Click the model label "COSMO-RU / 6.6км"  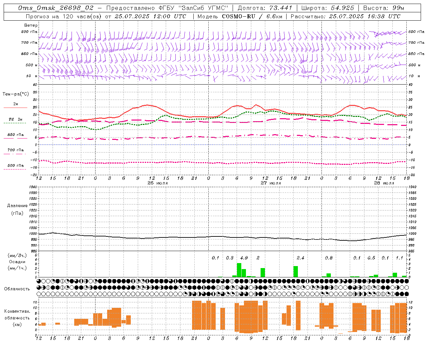252,16
